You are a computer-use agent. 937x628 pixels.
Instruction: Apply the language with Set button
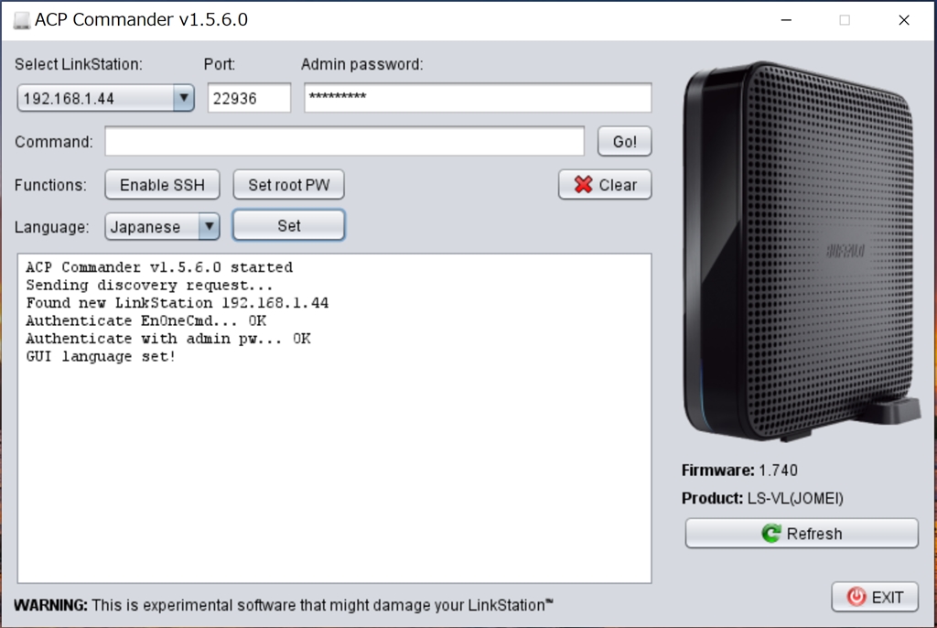[288, 225]
